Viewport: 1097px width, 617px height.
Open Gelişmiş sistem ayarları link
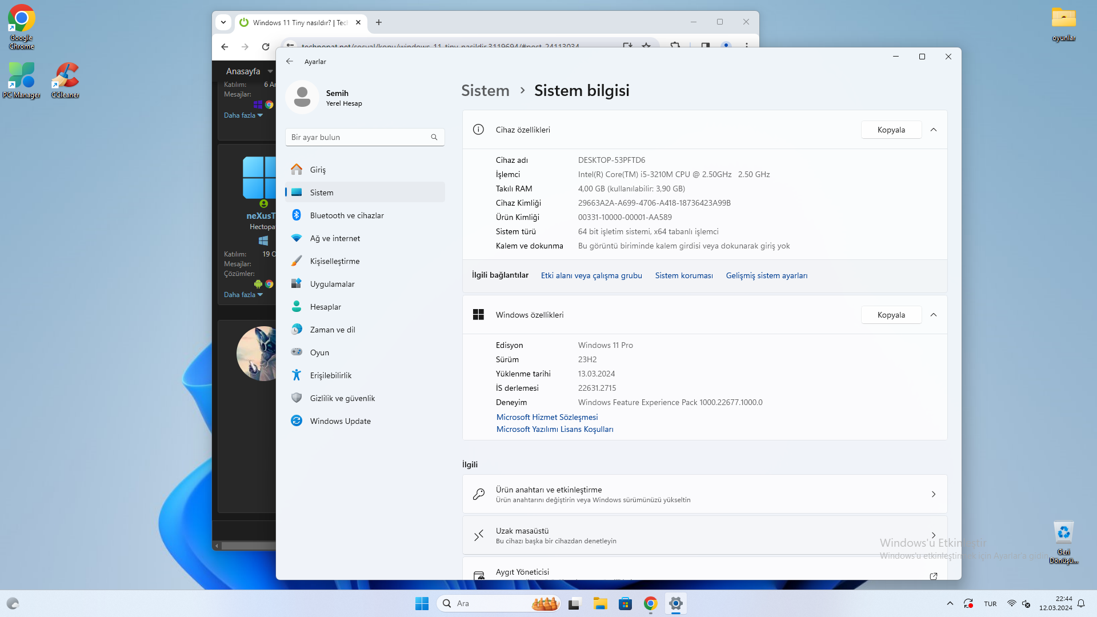[766, 275]
